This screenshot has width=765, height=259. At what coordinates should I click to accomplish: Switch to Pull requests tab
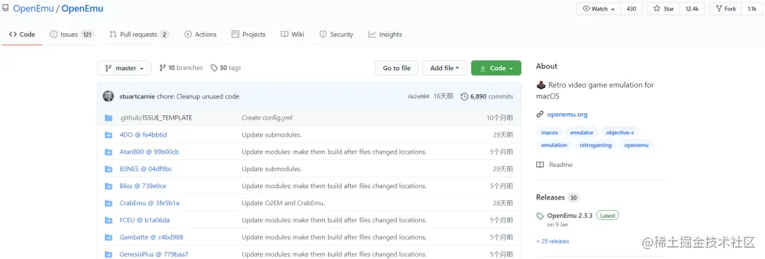(139, 35)
